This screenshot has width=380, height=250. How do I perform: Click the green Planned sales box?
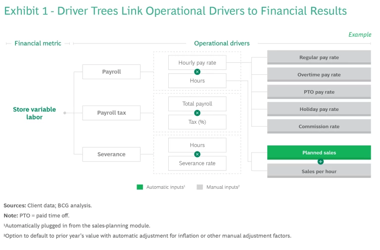(319, 152)
